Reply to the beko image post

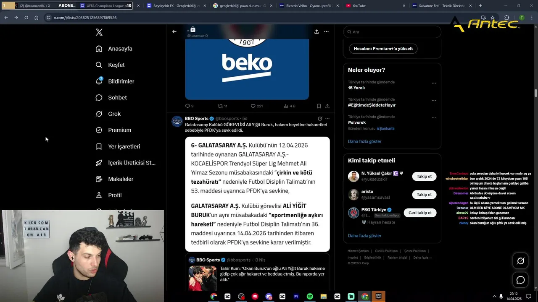pos(189,106)
